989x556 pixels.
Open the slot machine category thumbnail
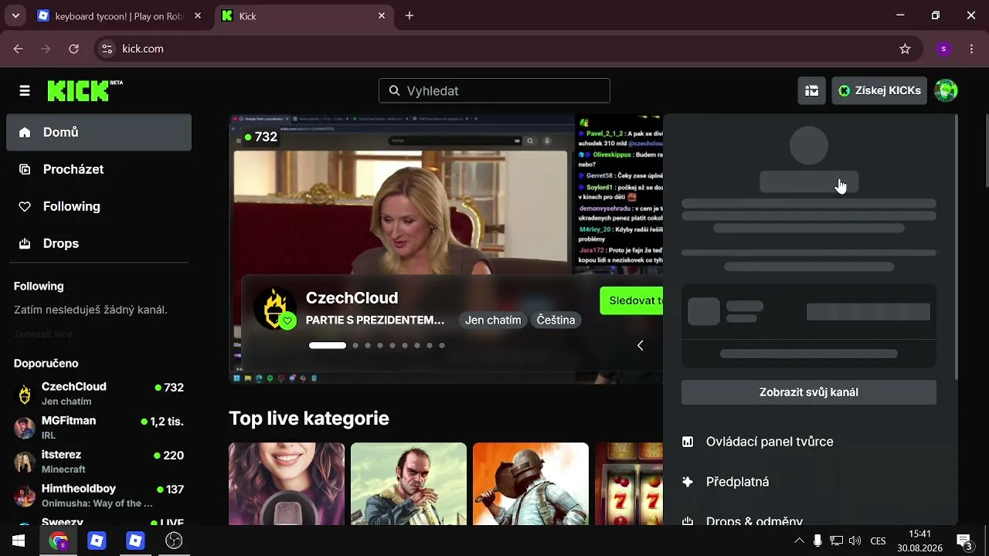pyautogui.click(x=629, y=483)
